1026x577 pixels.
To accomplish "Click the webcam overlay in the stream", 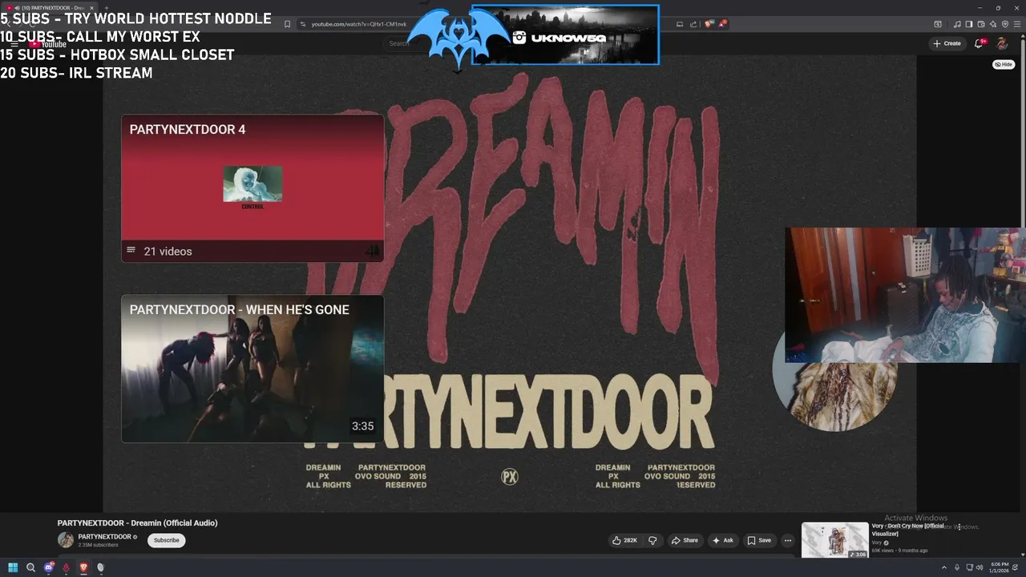I will pyautogui.click(x=905, y=295).
